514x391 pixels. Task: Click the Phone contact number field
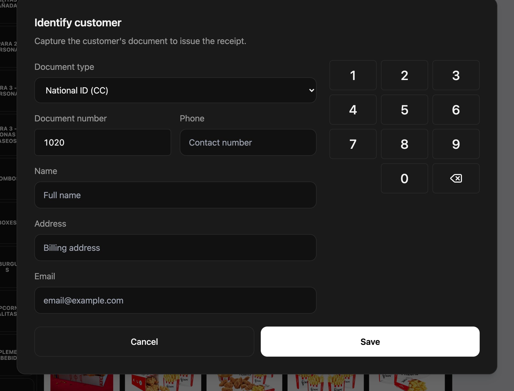click(248, 142)
